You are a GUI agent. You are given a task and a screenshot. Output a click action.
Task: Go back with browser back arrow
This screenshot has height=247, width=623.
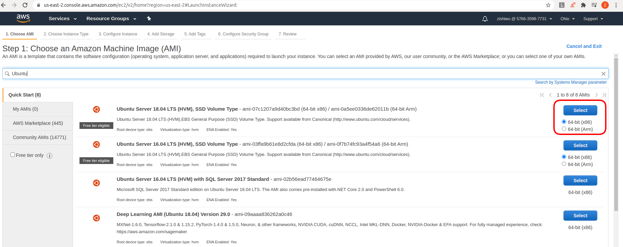4,5
